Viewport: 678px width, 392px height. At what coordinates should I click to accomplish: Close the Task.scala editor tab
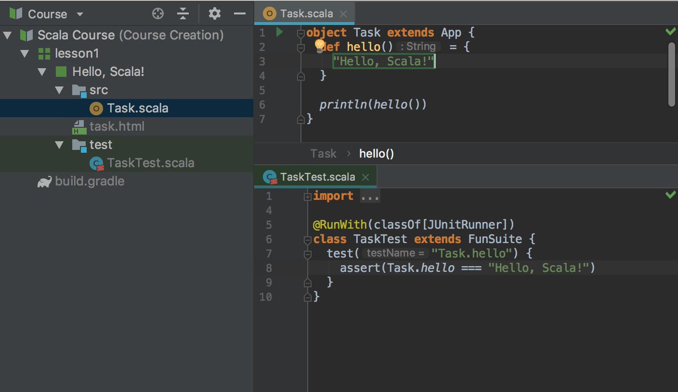(x=344, y=14)
